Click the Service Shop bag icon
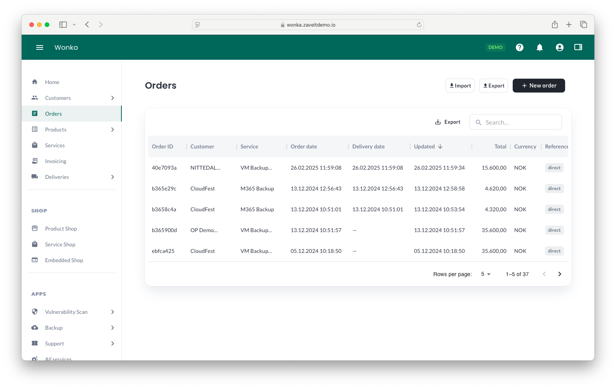Image resolution: width=616 pixels, height=389 pixels. point(35,244)
